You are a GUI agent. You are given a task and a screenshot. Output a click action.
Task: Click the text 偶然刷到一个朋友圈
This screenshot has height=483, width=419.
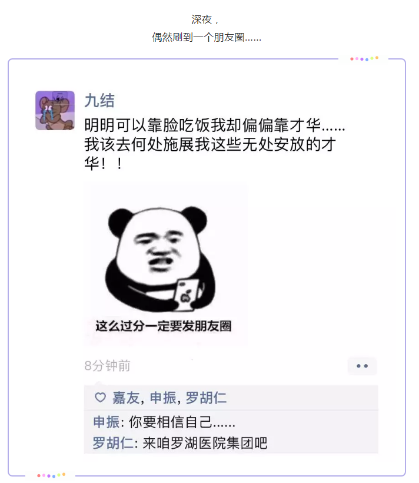click(207, 38)
